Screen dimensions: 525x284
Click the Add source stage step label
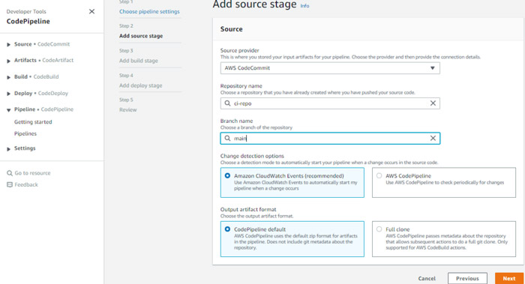click(x=141, y=36)
